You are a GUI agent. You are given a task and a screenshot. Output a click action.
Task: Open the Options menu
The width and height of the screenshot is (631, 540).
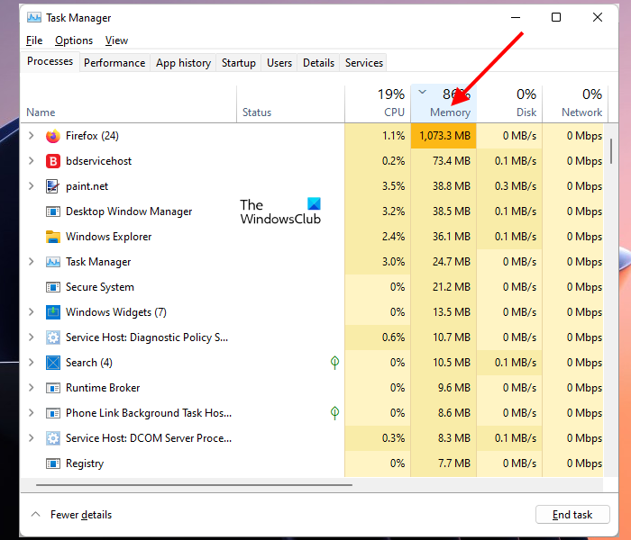point(74,40)
